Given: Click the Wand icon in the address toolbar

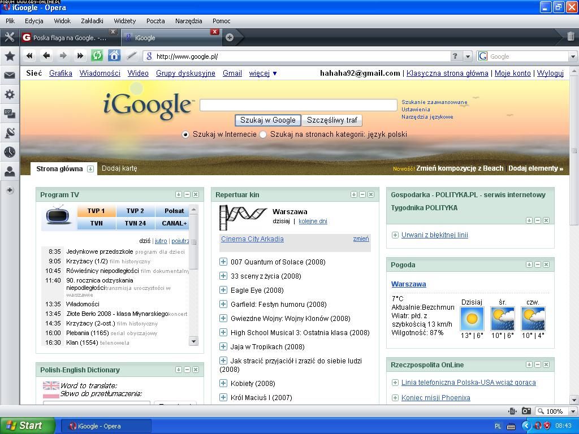Looking at the screenshot, I should [x=131, y=56].
